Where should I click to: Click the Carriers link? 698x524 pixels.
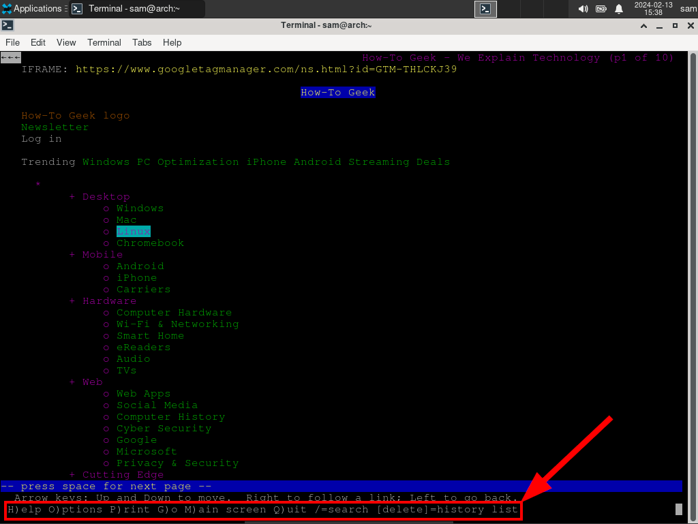tap(143, 289)
